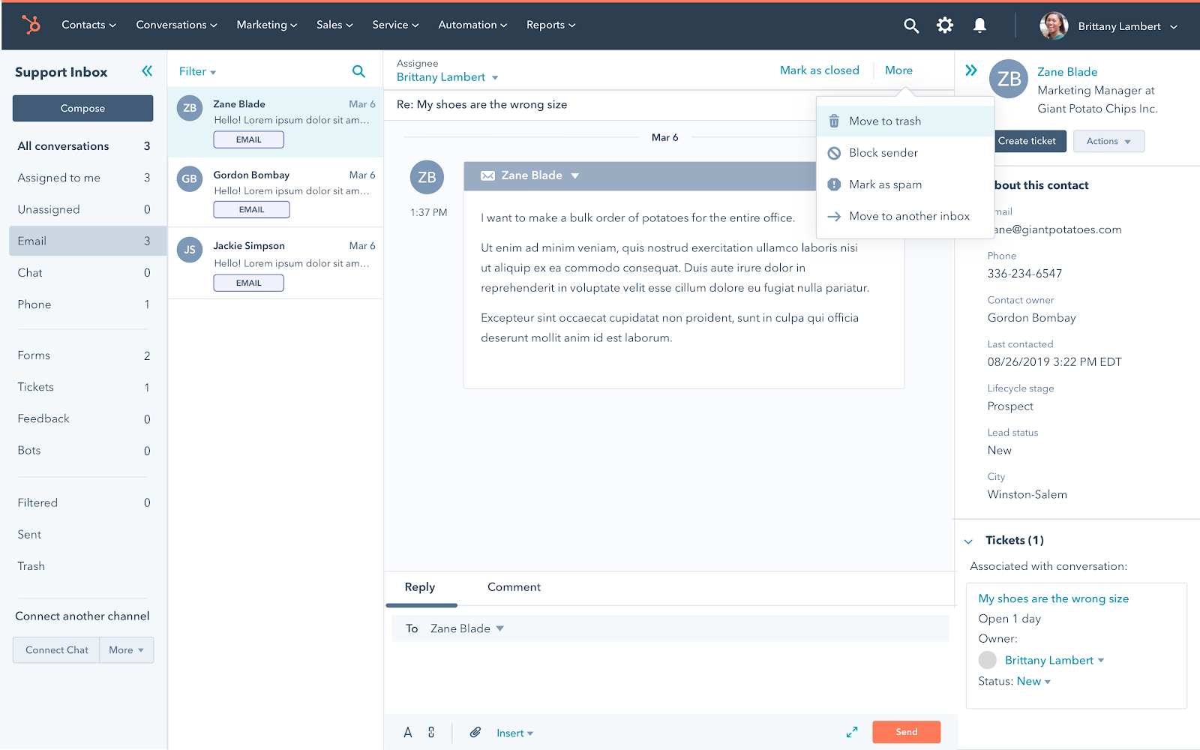Image resolution: width=1200 pixels, height=750 pixels.
Task: Open the Reports menu
Action: [x=550, y=25]
